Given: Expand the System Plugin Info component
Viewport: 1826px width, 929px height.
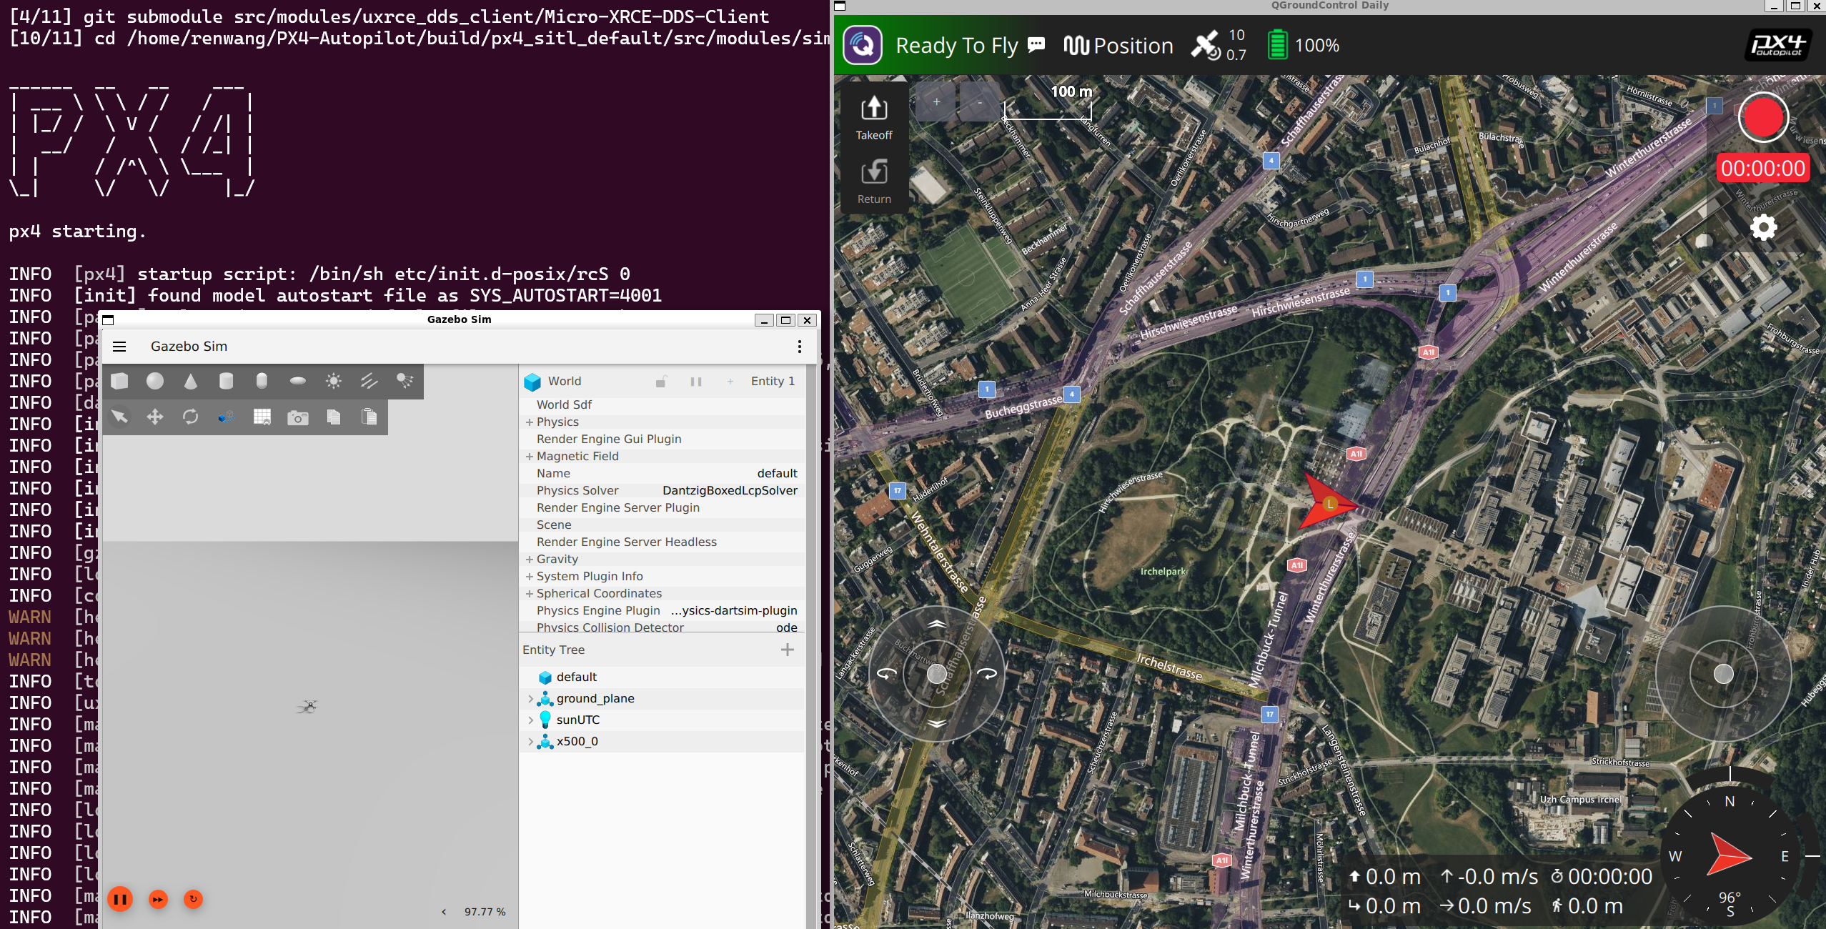Looking at the screenshot, I should [530, 577].
